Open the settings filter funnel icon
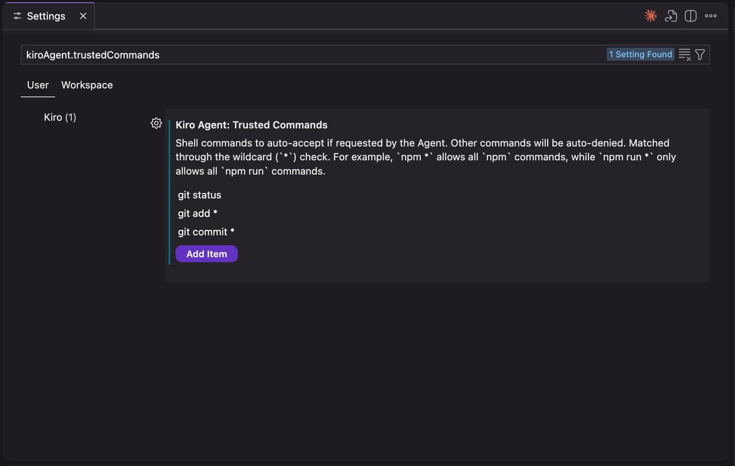This screenshot has width=735, height=466. click(x=700, y=54)
